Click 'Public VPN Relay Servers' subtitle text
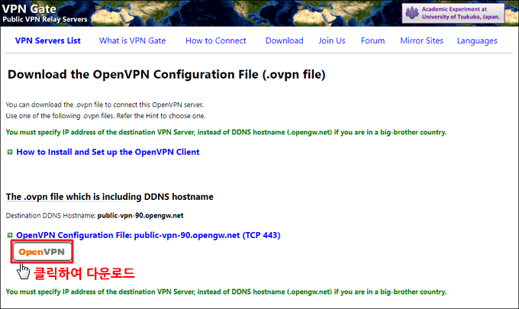The width and height of the screenshot is (519, 309). 45,20
